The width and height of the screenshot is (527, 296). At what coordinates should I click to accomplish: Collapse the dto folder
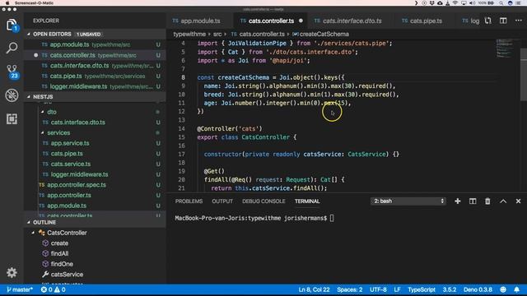(43, 112)
